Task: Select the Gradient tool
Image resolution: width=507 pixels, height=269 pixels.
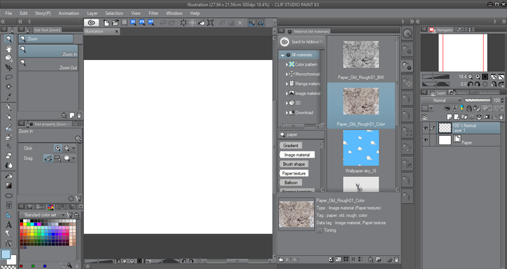Action: [x=9, y=186]
